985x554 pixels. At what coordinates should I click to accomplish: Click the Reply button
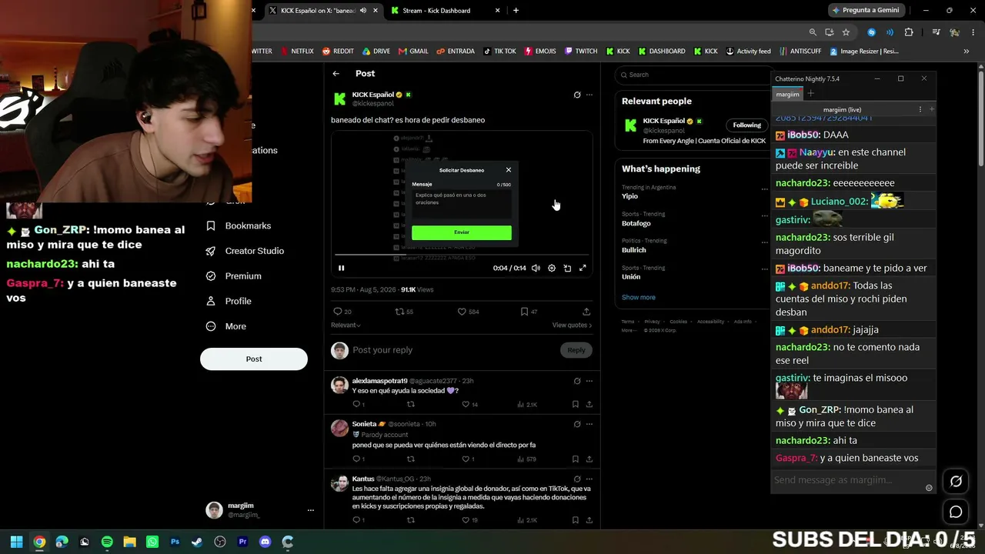click(576, 350)
